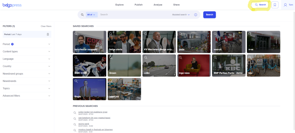Open the n-va saved search thumbnail
Viewport: 295px width, 133px height.
(x=264, y=42)
